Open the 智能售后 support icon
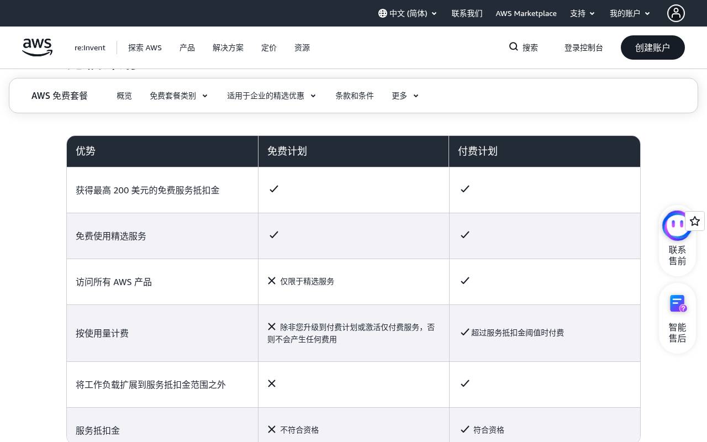 click(x=678, y=303)
